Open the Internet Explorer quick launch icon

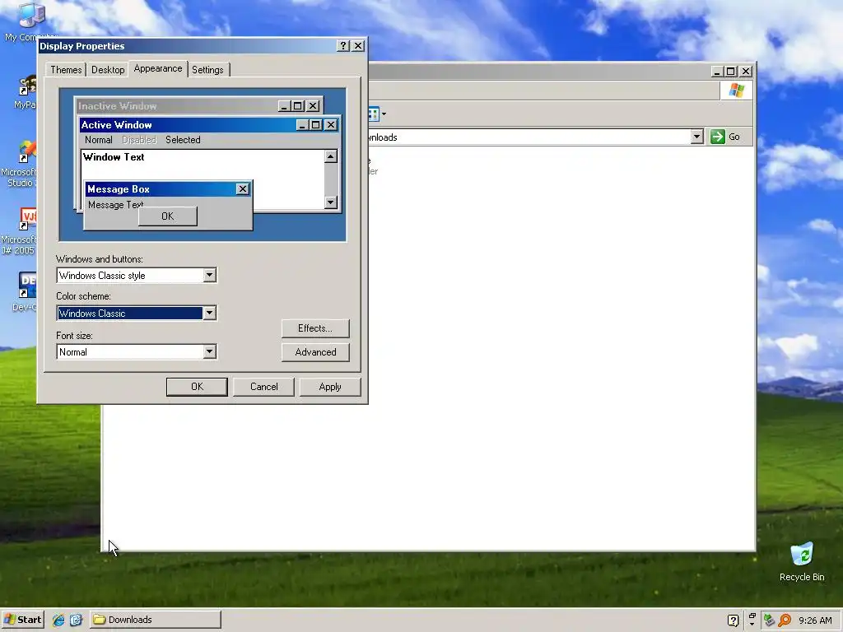pos(58,620)
